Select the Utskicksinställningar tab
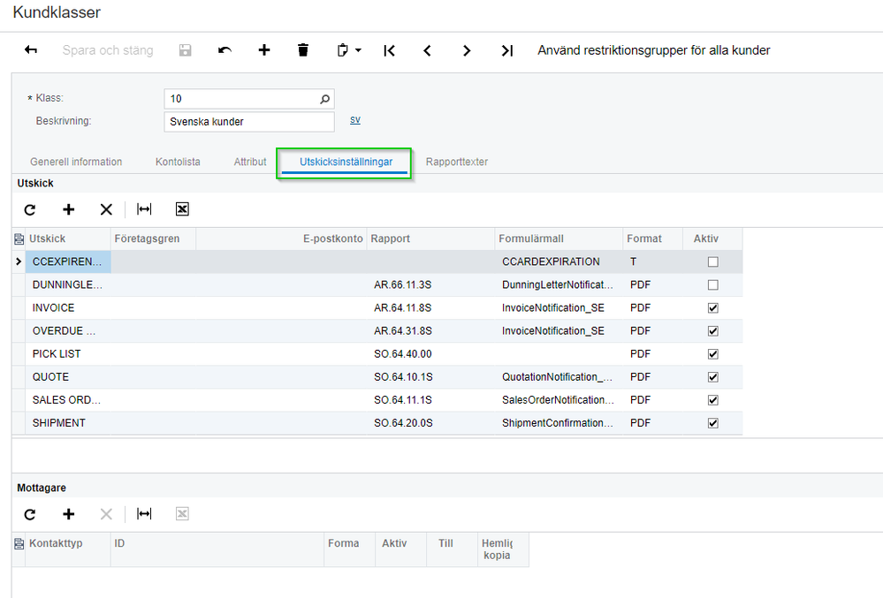Viewport: 883px width, 598px height. click(x=346, y=162)
